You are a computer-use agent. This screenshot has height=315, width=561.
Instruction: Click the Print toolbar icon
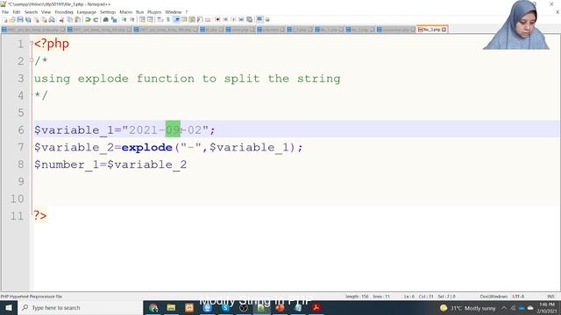[x=52, y=19]
